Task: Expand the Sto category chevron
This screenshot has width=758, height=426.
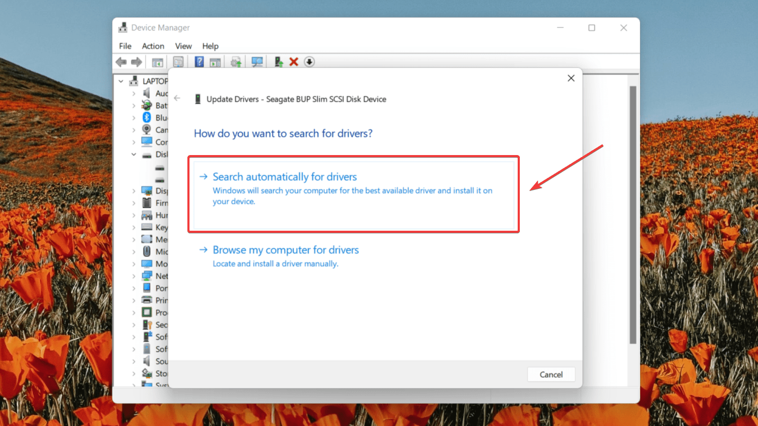Action: coord(134,373)
